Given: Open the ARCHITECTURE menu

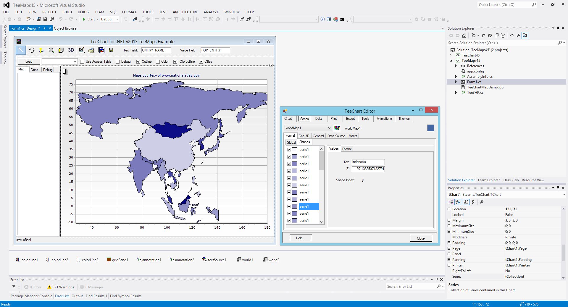Looking at the screenshot, I should [185, 12].
